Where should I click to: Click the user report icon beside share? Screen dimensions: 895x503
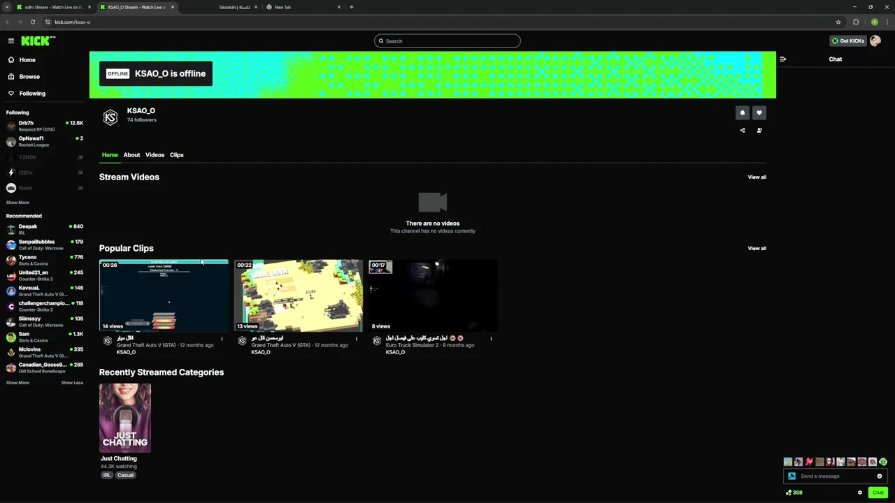click(759, 130)
